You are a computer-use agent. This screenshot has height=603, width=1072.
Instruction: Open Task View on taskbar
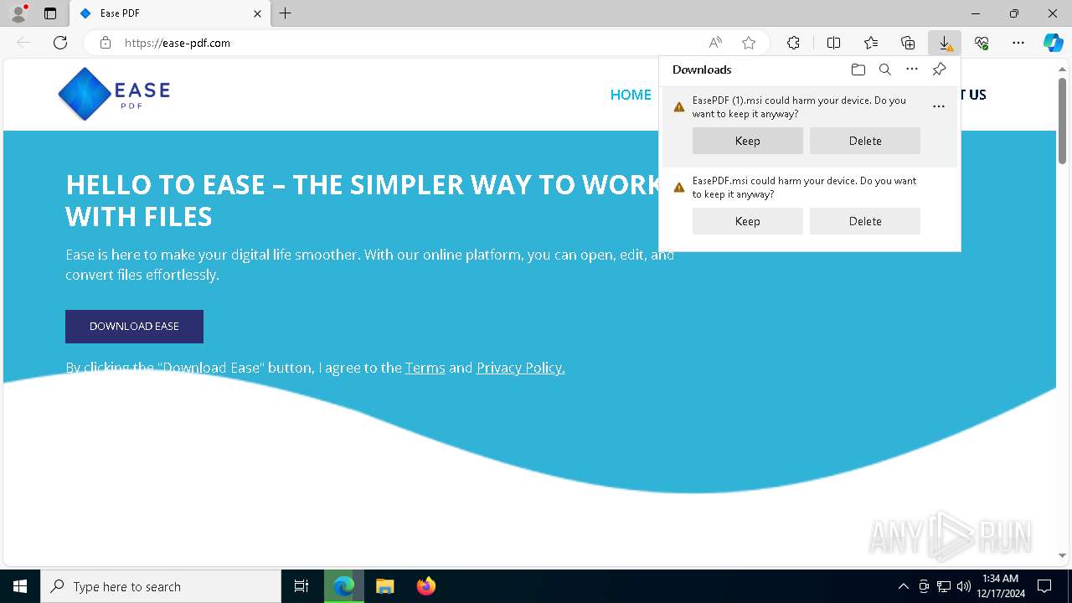tap(301, 586)
